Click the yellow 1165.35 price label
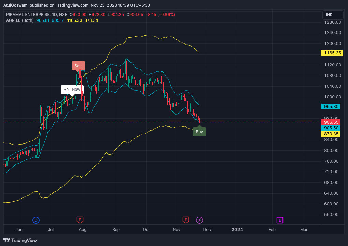 coord(332,53)
